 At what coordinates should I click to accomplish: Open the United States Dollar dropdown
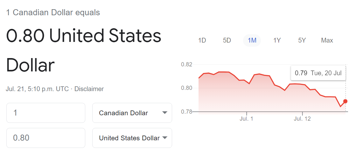point(132,138)
